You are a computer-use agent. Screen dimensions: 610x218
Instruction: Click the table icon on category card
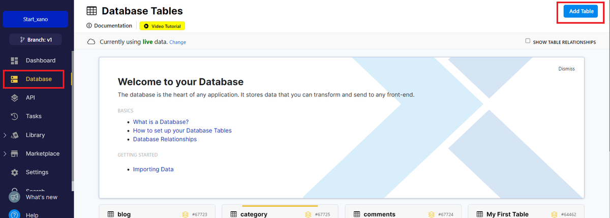click(233, 214)
